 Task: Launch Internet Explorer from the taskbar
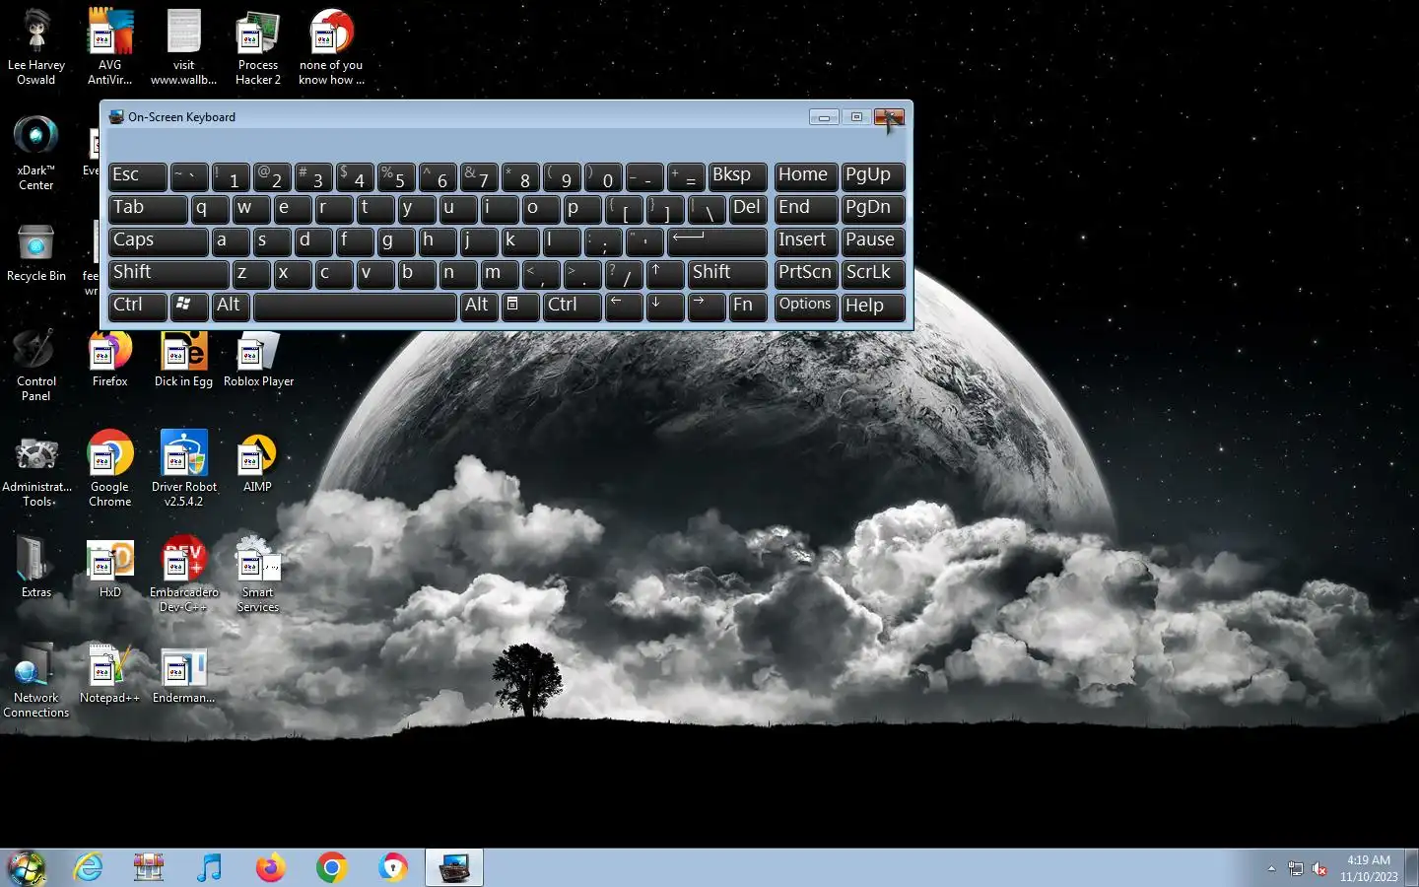89,868
